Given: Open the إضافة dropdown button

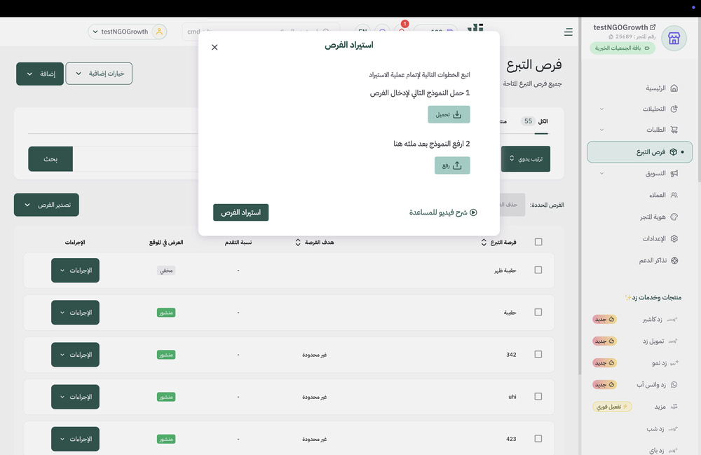Looking at the screenshot, I should 40,74.
